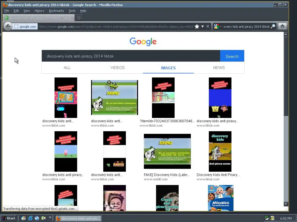Click the first quick launch icon

point(23,219)
